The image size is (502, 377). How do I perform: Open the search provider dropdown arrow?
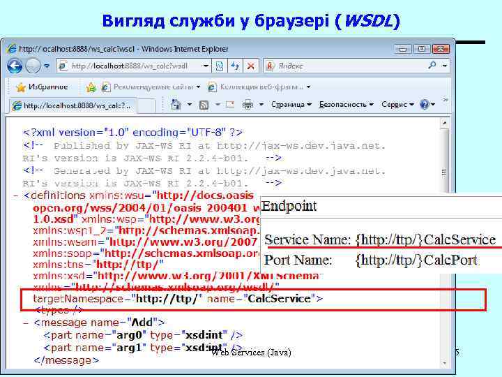(x=445, y=66)
